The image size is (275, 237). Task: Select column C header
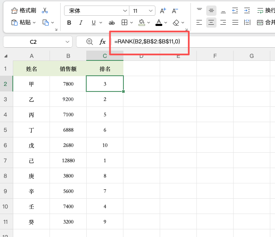click(x=105, y=56)
